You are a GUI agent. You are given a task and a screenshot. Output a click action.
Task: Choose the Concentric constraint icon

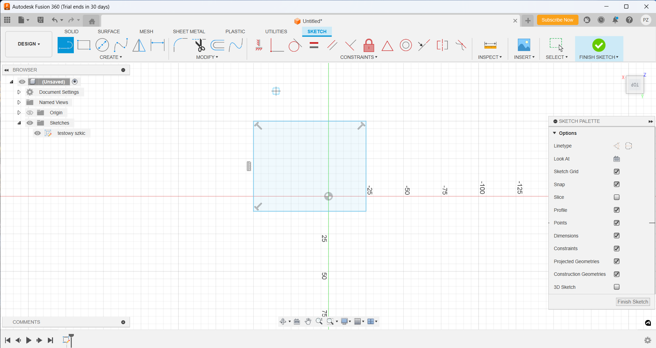[406, 45]
